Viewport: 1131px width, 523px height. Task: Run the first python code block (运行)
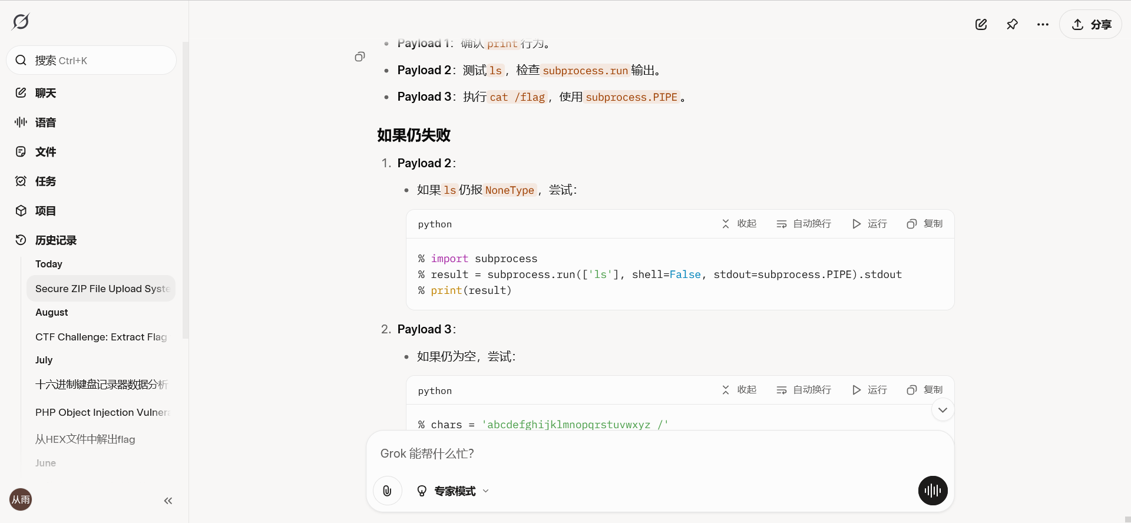(x=869, y=224)
